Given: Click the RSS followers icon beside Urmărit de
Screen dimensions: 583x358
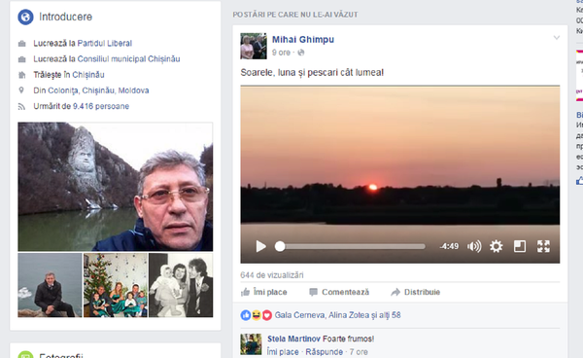Looking at the screenshot, I should [x=21, y=107].
